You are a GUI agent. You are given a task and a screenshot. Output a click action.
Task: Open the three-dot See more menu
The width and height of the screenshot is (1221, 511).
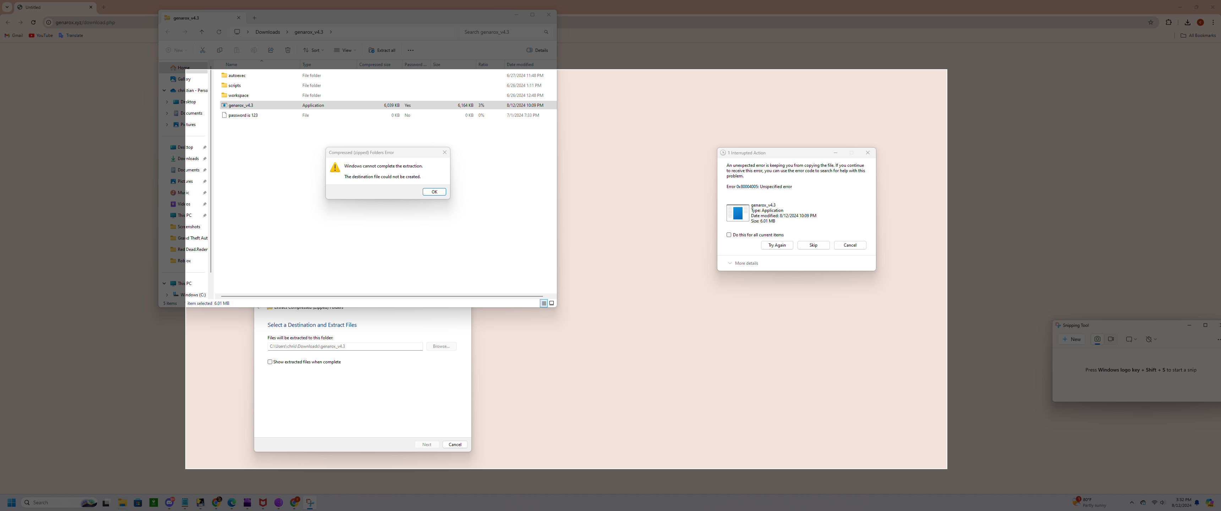410,50
